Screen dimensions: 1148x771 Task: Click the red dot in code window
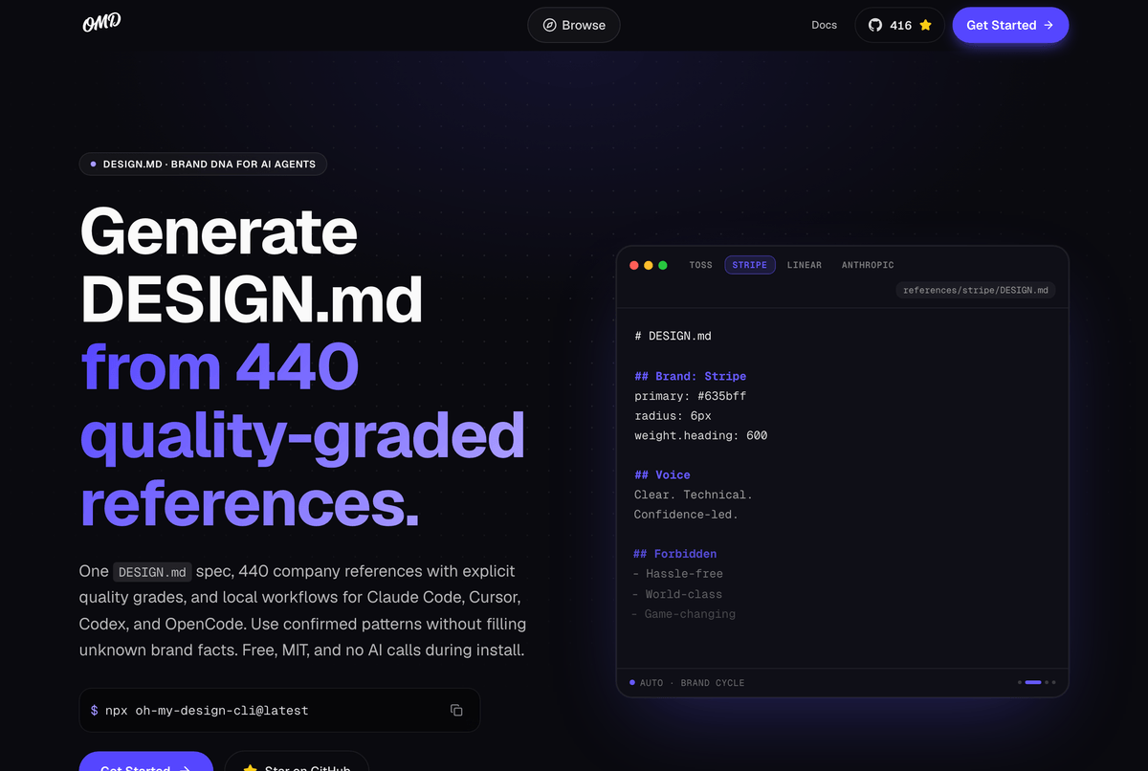634,265
